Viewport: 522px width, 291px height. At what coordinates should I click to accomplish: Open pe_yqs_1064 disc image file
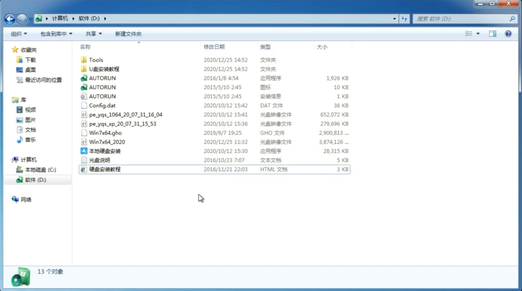point(125,114)
